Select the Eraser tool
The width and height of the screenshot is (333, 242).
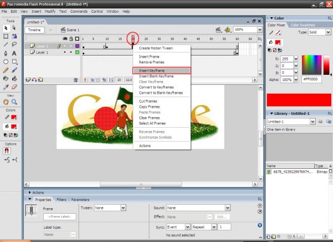(x=14, y=87)
